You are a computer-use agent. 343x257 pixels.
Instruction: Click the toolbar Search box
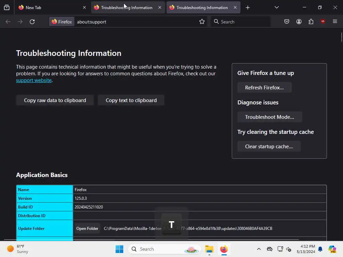coord(240,22)
